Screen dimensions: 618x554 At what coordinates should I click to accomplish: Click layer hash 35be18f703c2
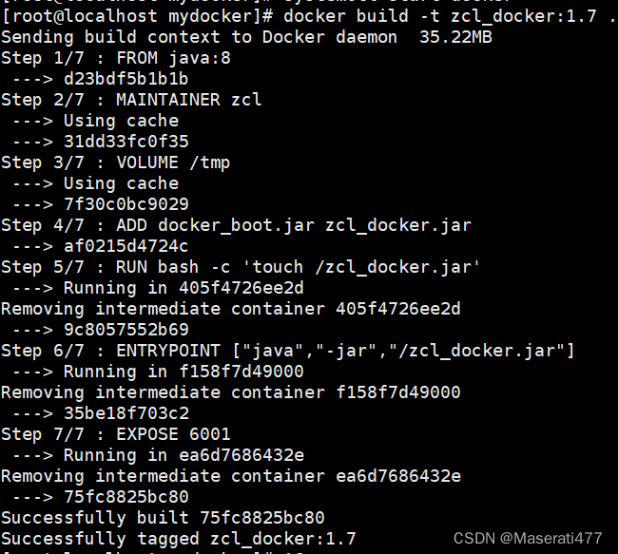[x=126, y=413]
